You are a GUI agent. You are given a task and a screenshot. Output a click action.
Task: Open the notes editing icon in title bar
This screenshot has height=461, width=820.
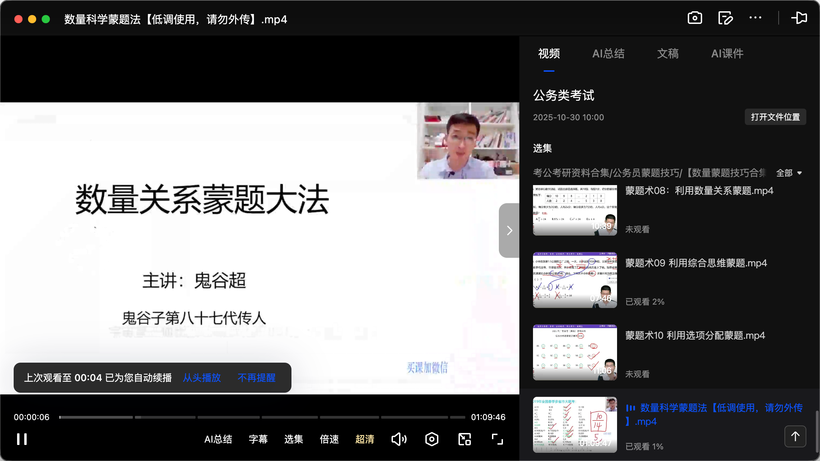(x=725, y=18)
